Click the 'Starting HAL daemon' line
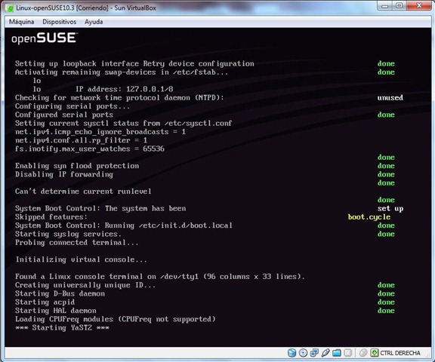This screenshot has width=435, height=362. tap(56, 311)
